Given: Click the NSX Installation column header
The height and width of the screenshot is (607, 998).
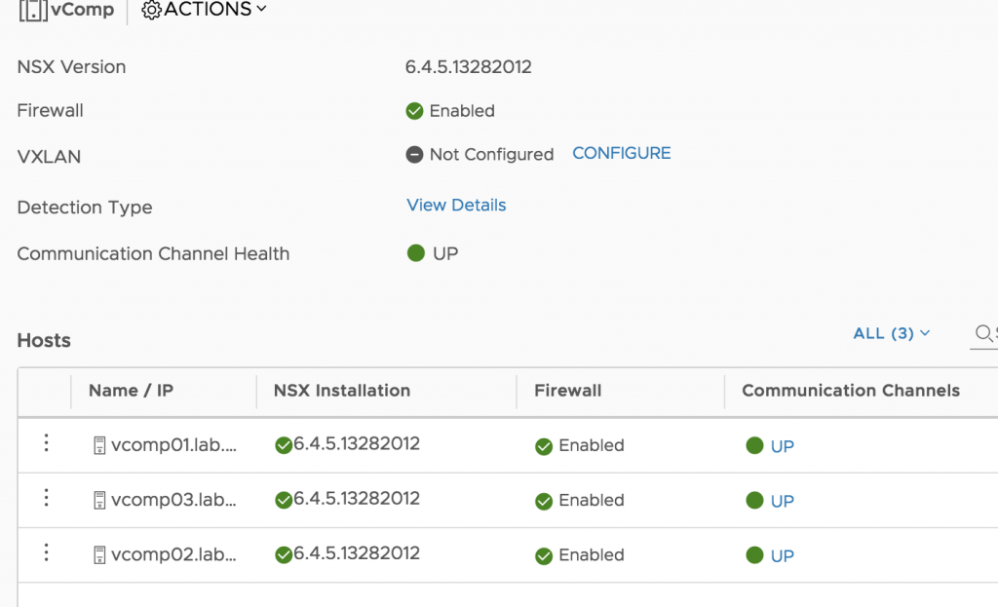Looking at the screenshot, I should pos(342,390).
